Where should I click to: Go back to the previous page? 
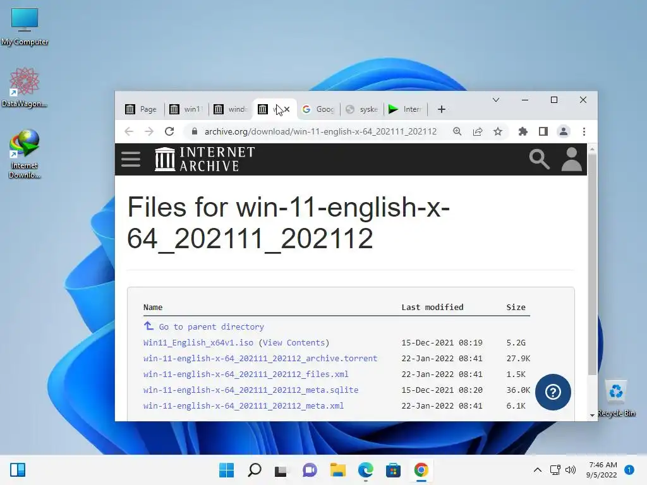129,131
